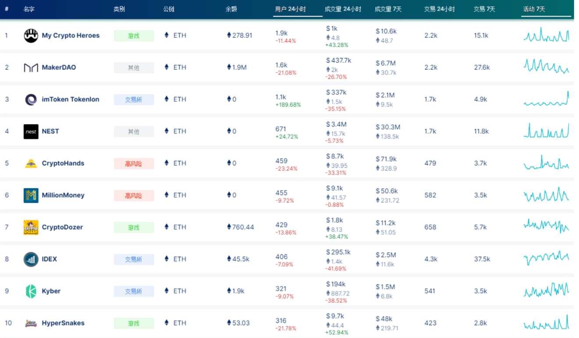Screen dimensions: 579x338
Task: Open HyperSnakes dapp link
Action: coord(63,324)
